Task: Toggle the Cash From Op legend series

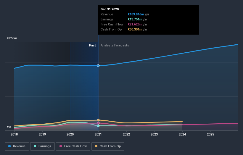Action: tap(108, 146)
